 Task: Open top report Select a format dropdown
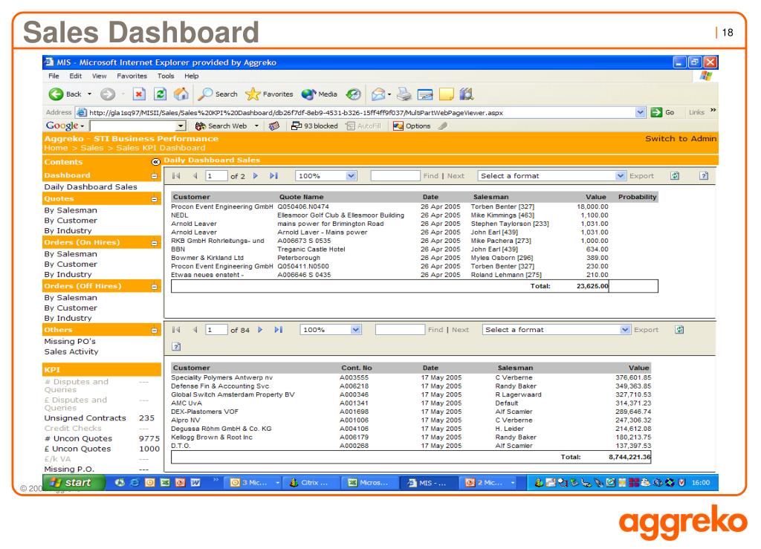[x=621, y=175]
